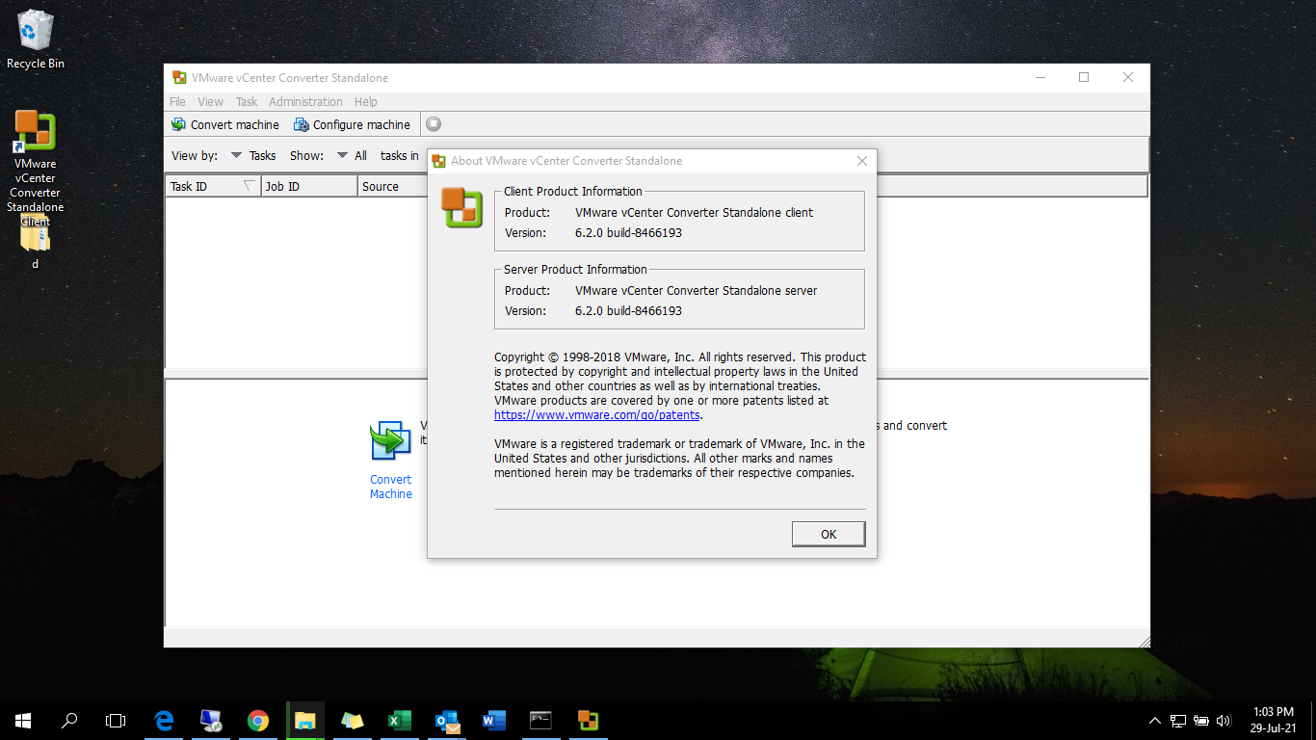Open File Explorer from taskbar

[x=304, y=720]
